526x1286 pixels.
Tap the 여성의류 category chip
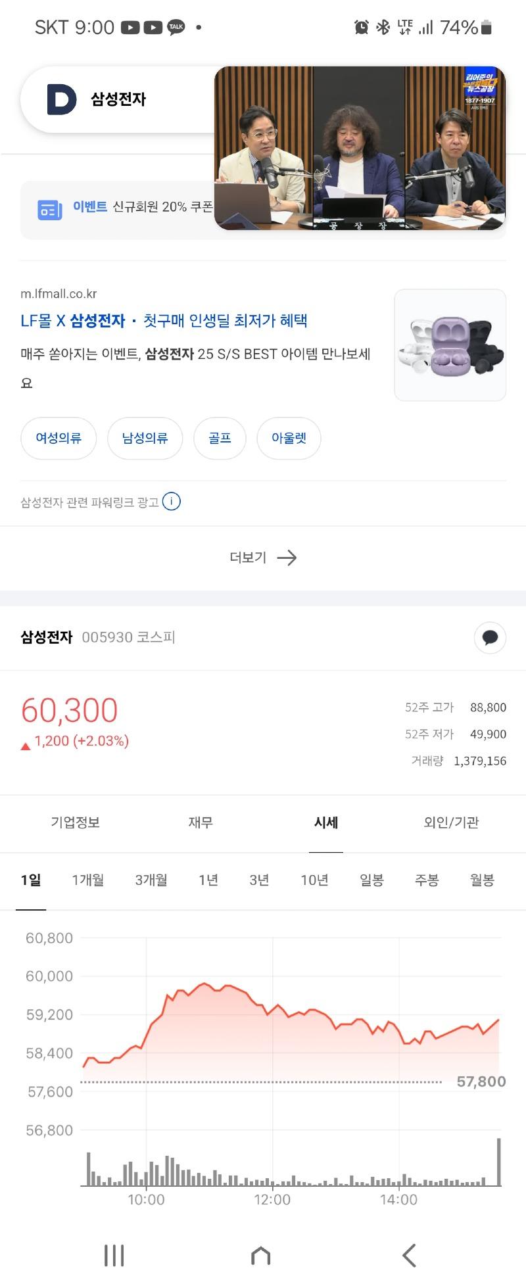click(x=59, y=438)
